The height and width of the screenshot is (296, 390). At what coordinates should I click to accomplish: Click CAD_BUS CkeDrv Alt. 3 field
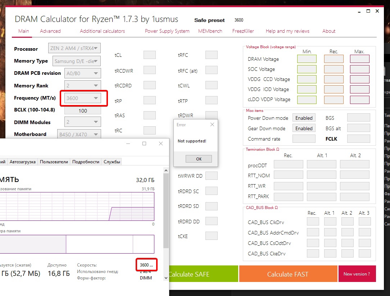tap(364, 253)
